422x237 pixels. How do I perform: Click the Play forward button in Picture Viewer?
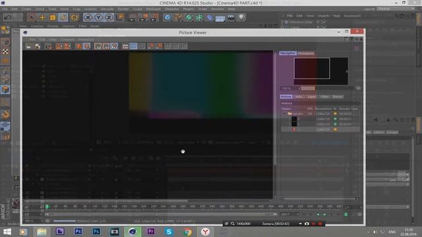[x=324, y=215]
